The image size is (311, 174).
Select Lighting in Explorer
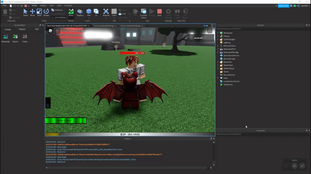coord(227,43)
